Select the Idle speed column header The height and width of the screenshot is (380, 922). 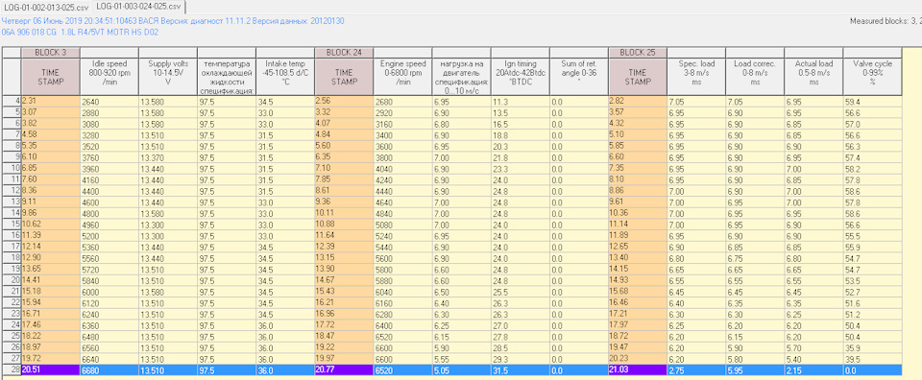coord(109,76)
